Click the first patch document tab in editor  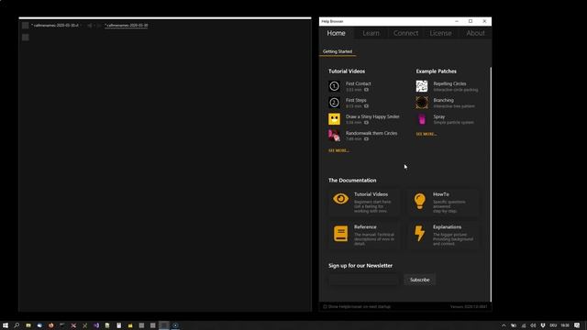(x=55, y=26)
